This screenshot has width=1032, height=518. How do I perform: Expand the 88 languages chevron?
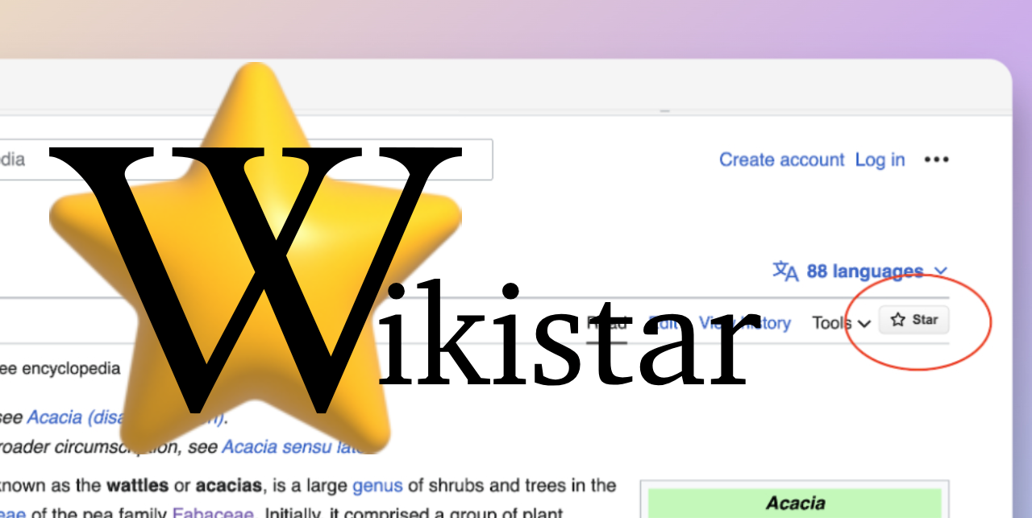[940, 271]
